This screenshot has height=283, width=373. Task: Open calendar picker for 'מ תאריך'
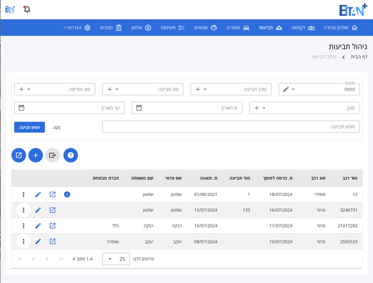click(139, 108)
